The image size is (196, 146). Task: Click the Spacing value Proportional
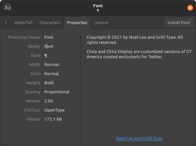coord(57,92)
